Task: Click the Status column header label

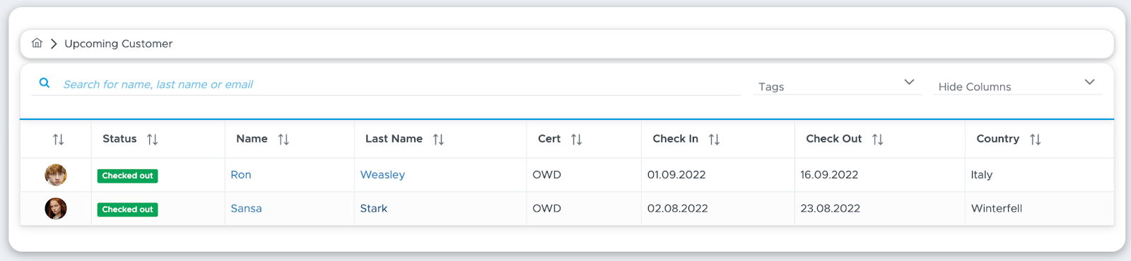Action: click(x=119, y=139)
